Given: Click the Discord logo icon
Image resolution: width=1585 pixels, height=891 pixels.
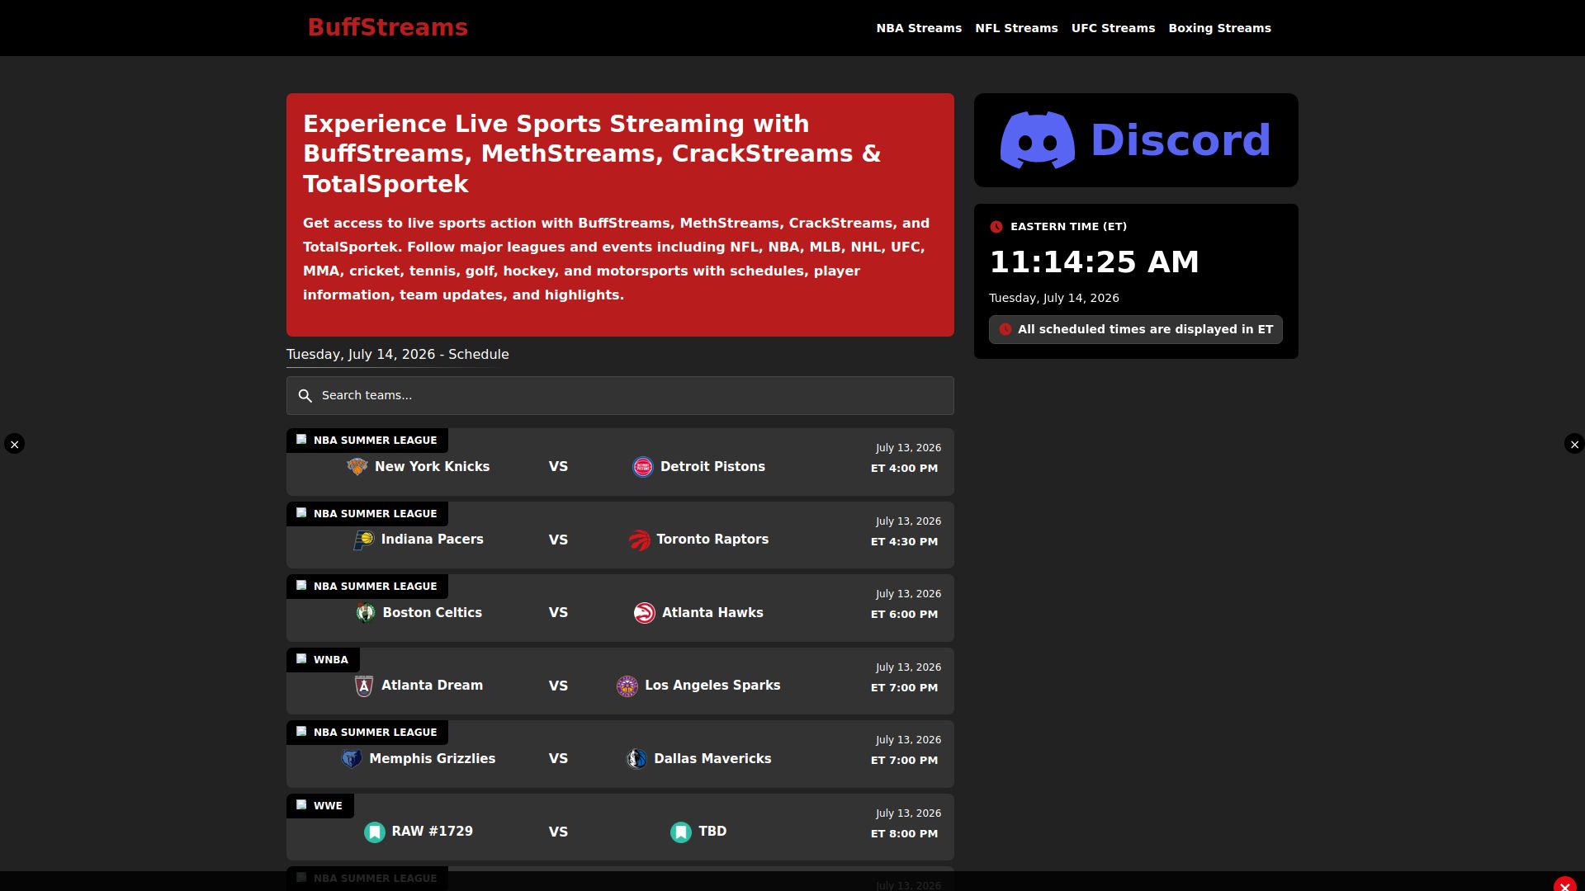Looking at the screenshot, I should point(1038,140).
